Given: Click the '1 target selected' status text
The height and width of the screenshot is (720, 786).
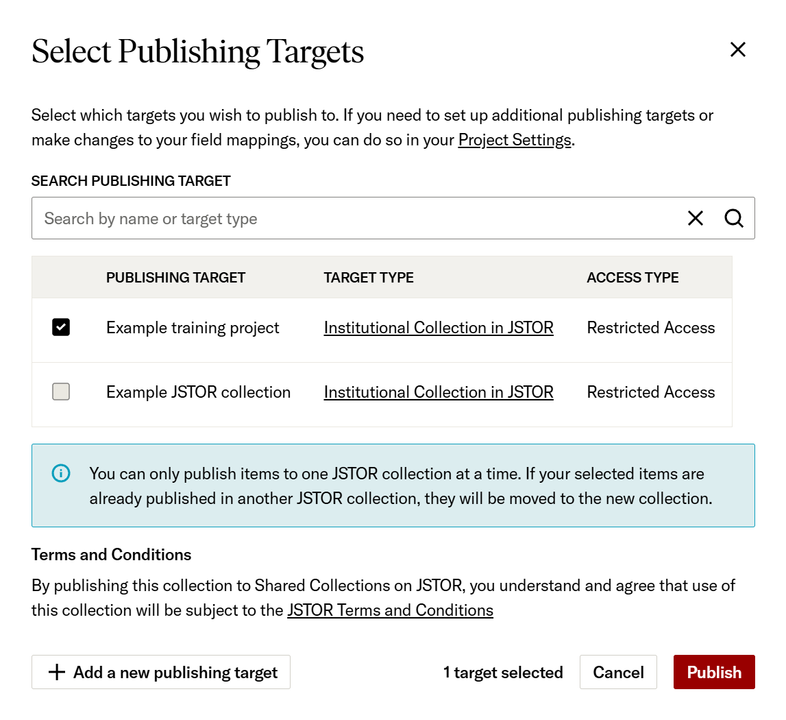Looking at the screenshot, I should tap(503, 672).
